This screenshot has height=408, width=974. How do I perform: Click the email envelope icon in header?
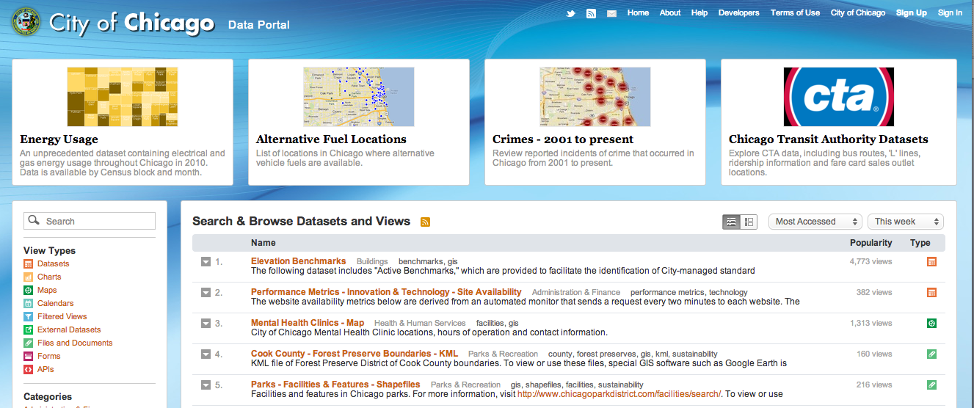pos(611,13)
